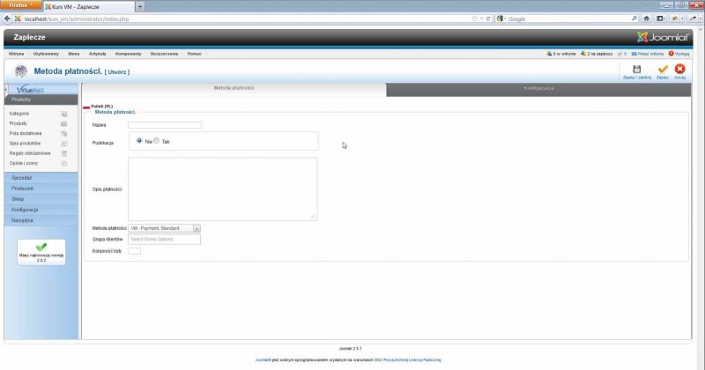705x370 pixels.
Task: Click the Nazwa text input field
Action: (164, 125)
